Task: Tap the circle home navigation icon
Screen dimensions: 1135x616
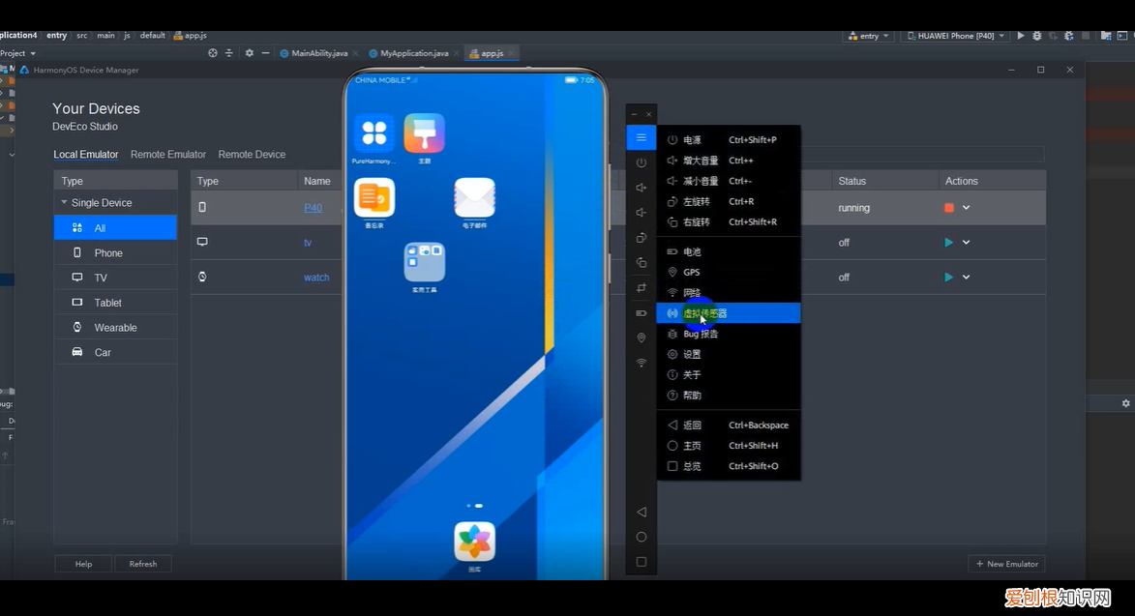Action: tap(641, 537)
